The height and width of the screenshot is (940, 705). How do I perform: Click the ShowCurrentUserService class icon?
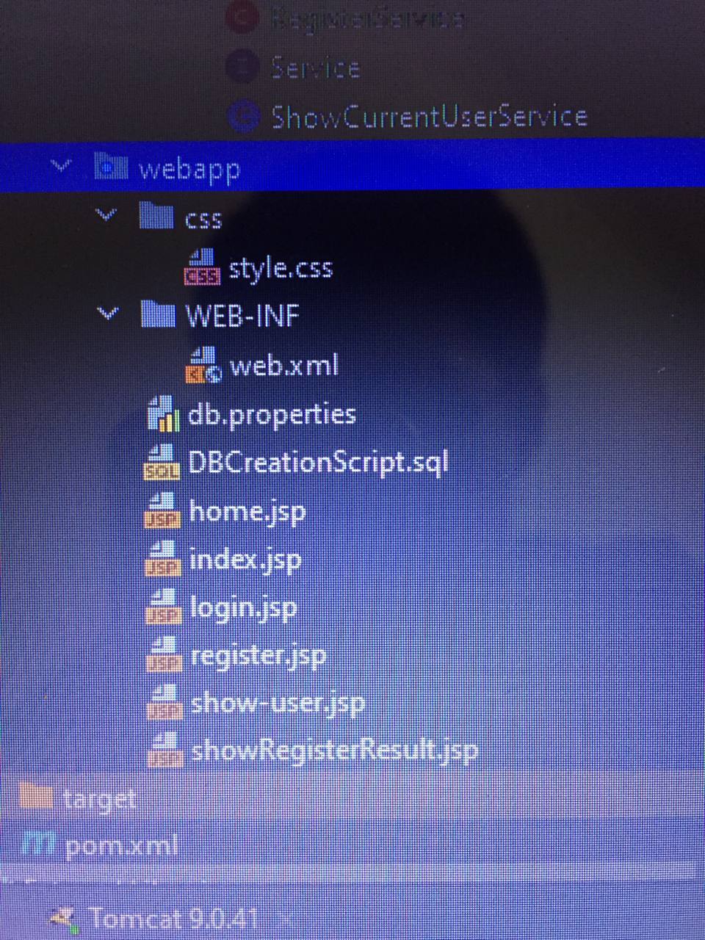(x=244, y=116)
